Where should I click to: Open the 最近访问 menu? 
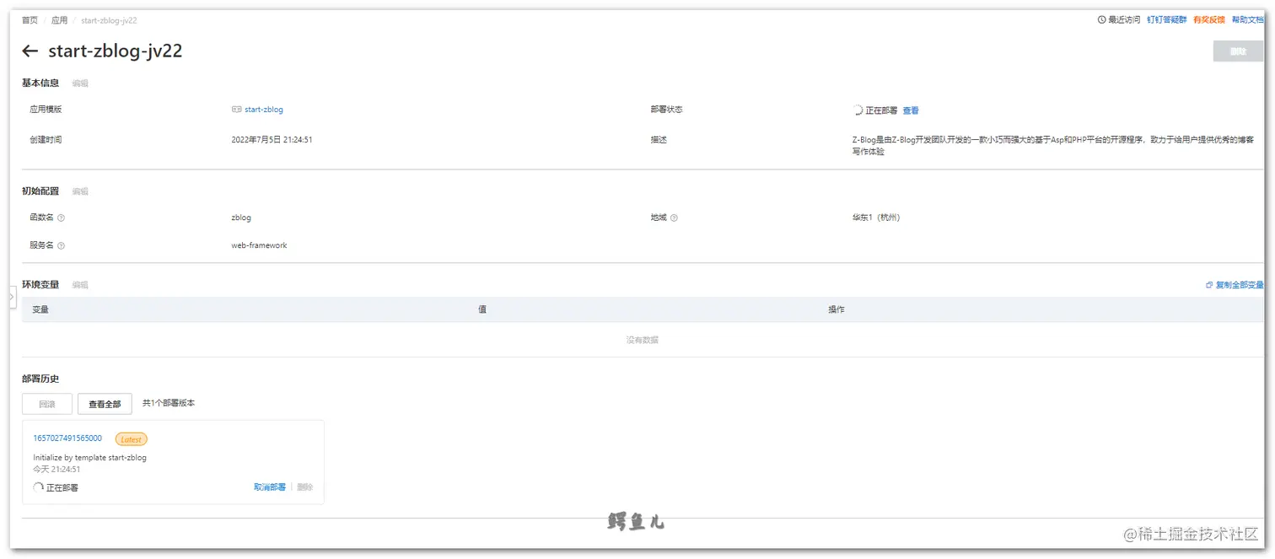(x=1119, y=19)
